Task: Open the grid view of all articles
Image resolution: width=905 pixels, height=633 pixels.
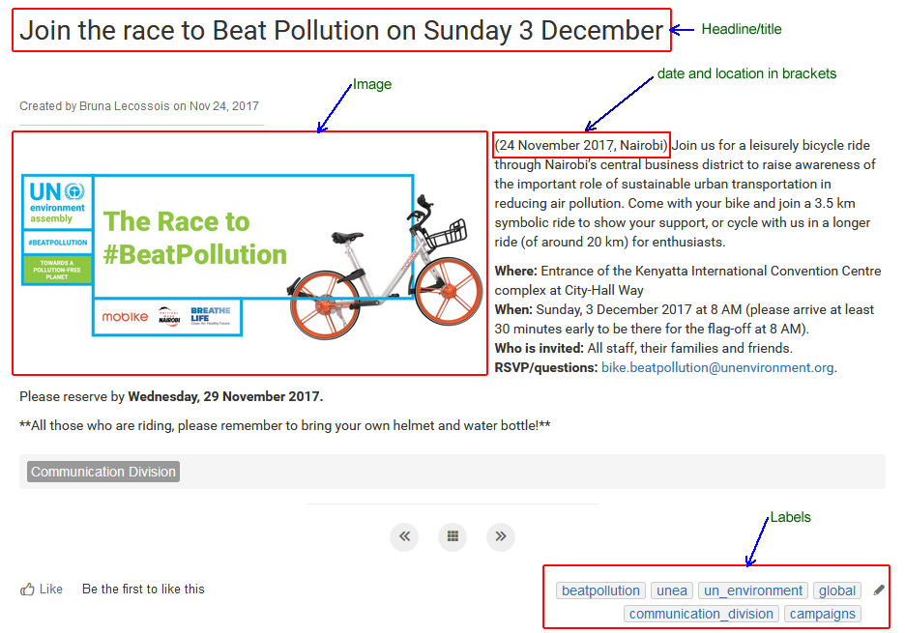Action: (452, 536)
